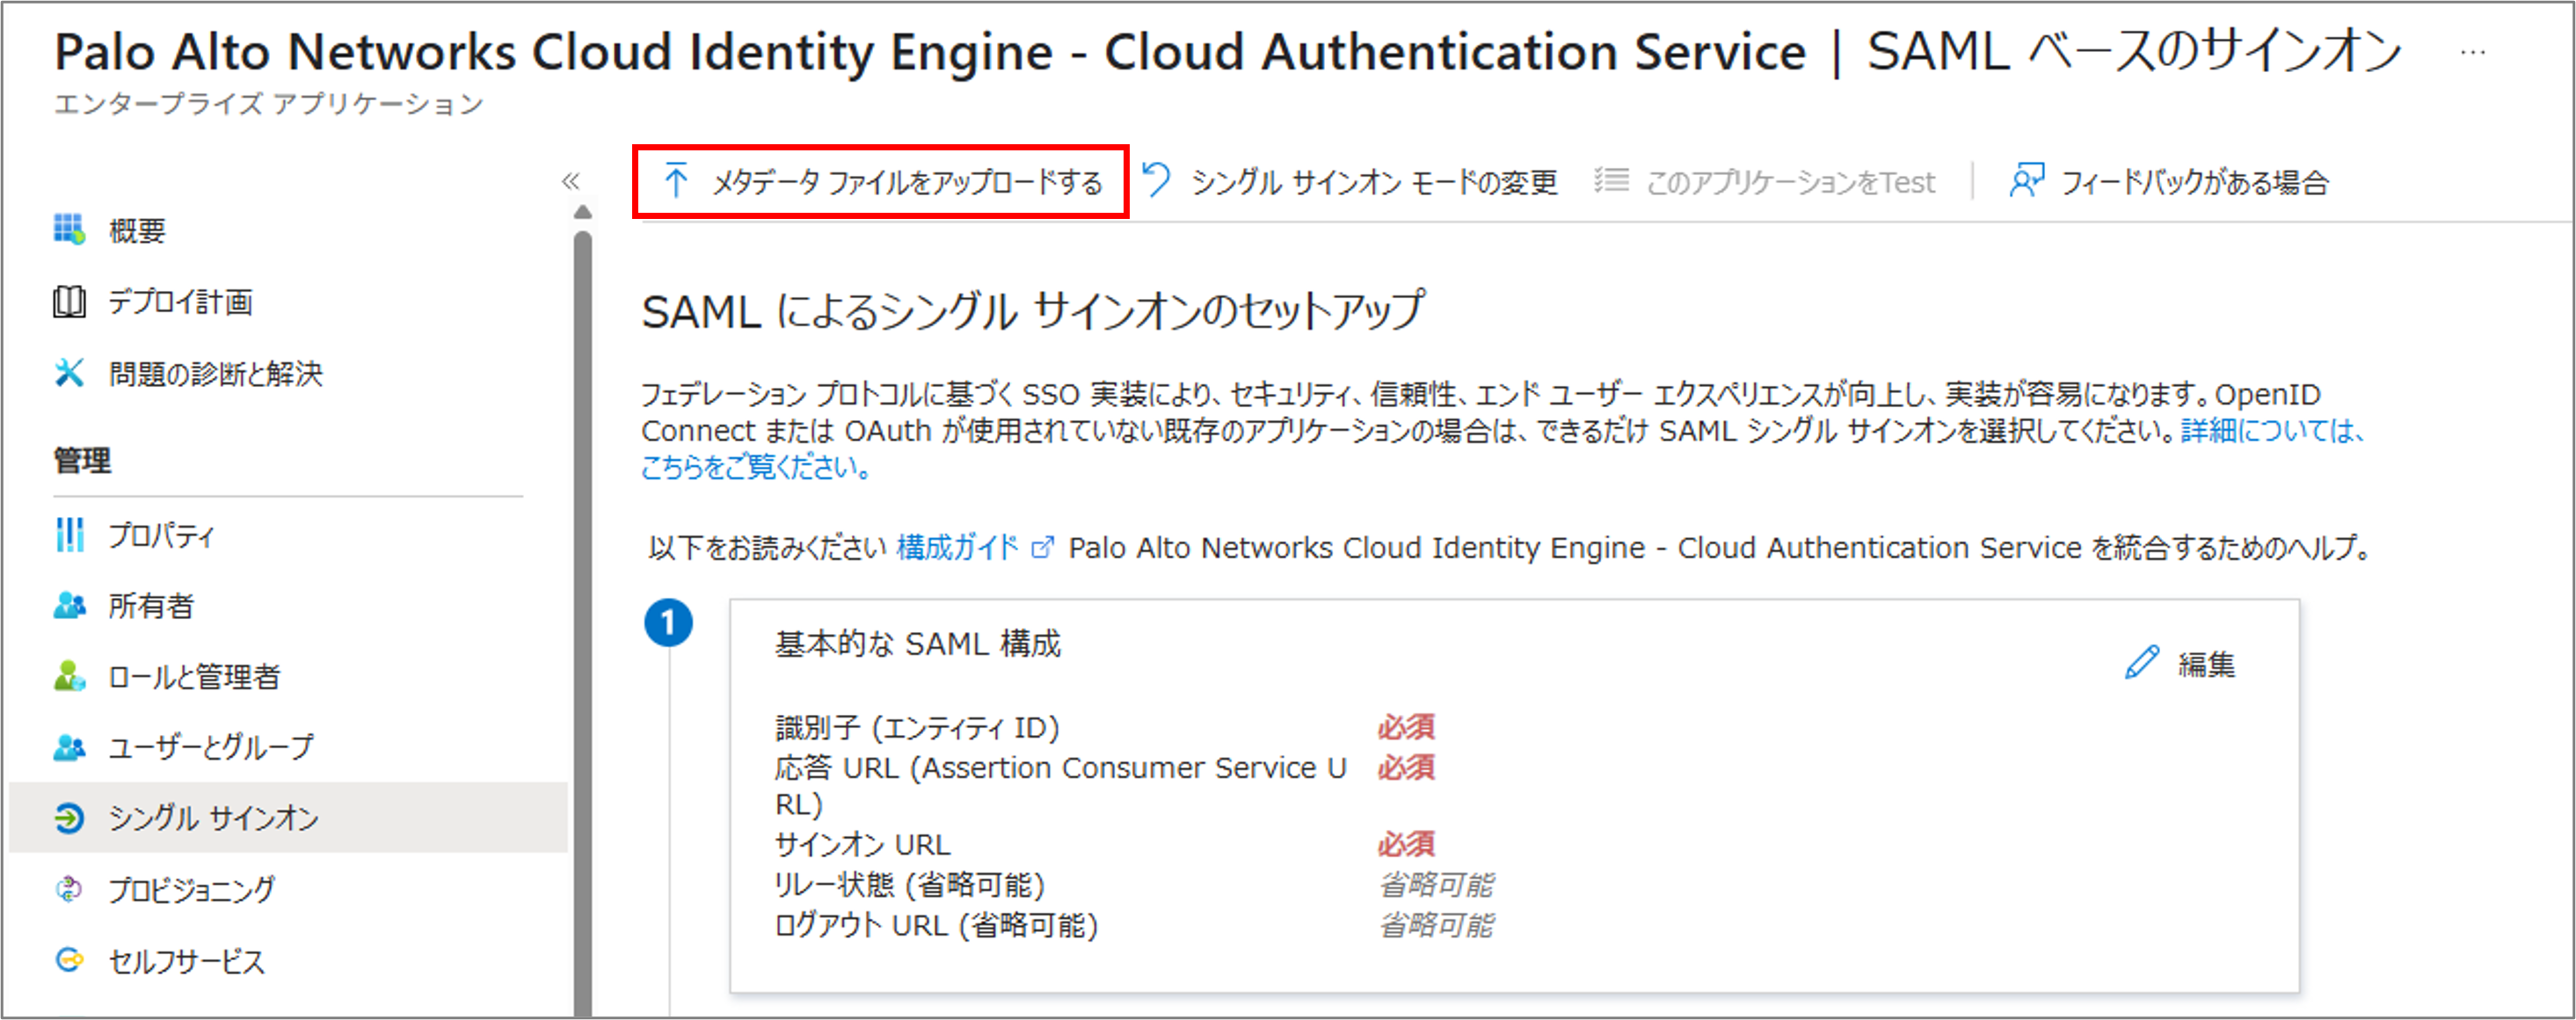This screenshot has width=2576, height=1020.
Task: Open ロールと管理者 menu item
Action: coord(194,676)
